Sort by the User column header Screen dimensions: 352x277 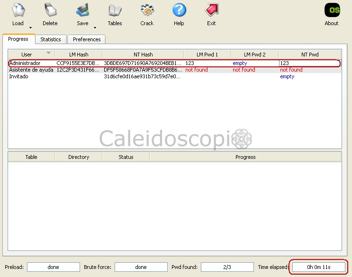pos(27,55)
